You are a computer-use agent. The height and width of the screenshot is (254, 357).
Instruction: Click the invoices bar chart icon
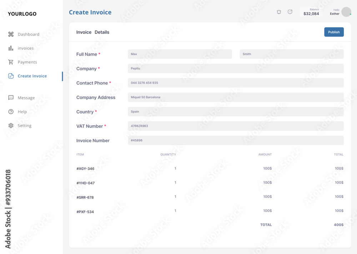click(x=11, y=48)
